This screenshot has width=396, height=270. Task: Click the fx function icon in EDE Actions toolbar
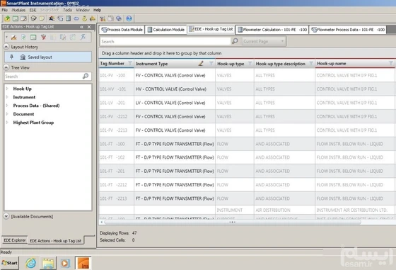coord(83,37)
